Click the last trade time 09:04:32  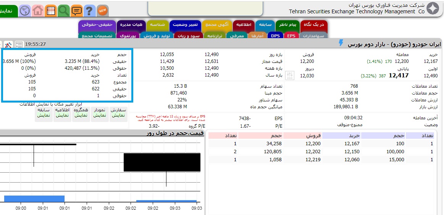354,118
